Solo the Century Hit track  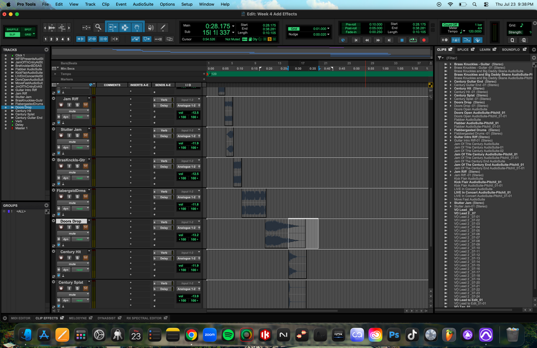coord(77,258)
